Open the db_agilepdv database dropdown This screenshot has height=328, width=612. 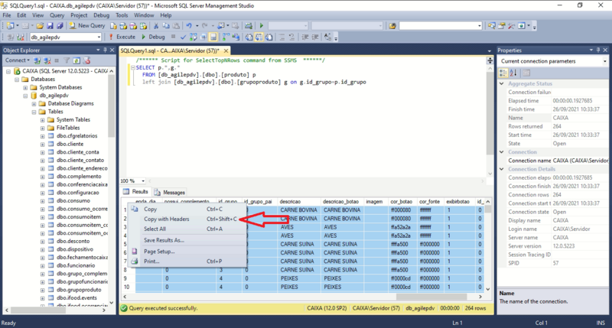coord(99,37)
